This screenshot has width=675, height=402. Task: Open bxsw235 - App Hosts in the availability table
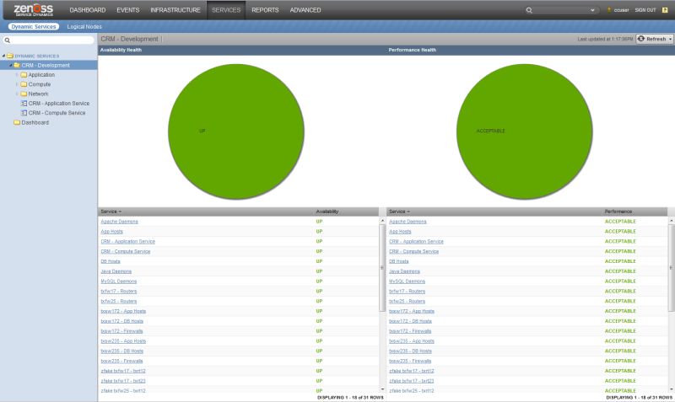[123, 341]
